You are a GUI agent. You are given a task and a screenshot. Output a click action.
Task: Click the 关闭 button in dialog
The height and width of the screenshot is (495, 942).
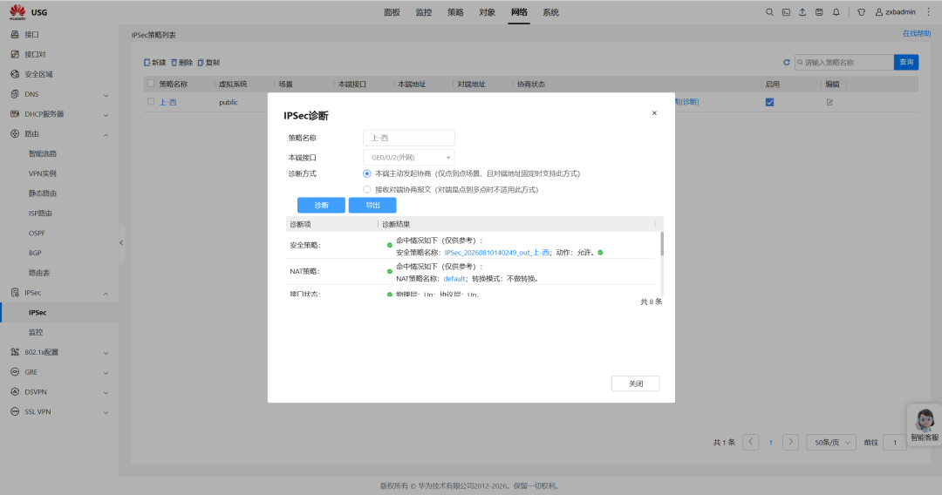[x=636, y=383]
